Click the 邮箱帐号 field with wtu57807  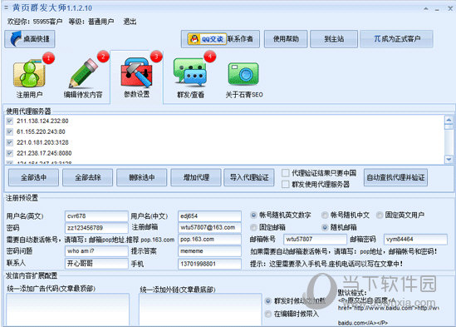(x=315, y=240)
